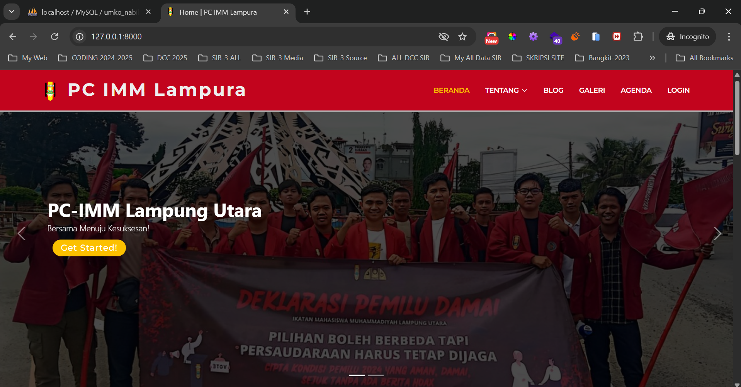741x387 pixels.
Task: Open the GALERI page link
Action: click(592, 90)
